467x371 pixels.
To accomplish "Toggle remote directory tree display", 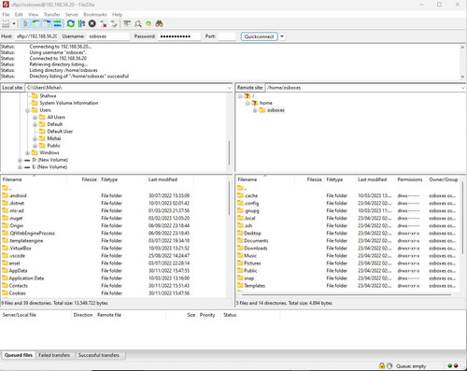I will tap(47, 23).
